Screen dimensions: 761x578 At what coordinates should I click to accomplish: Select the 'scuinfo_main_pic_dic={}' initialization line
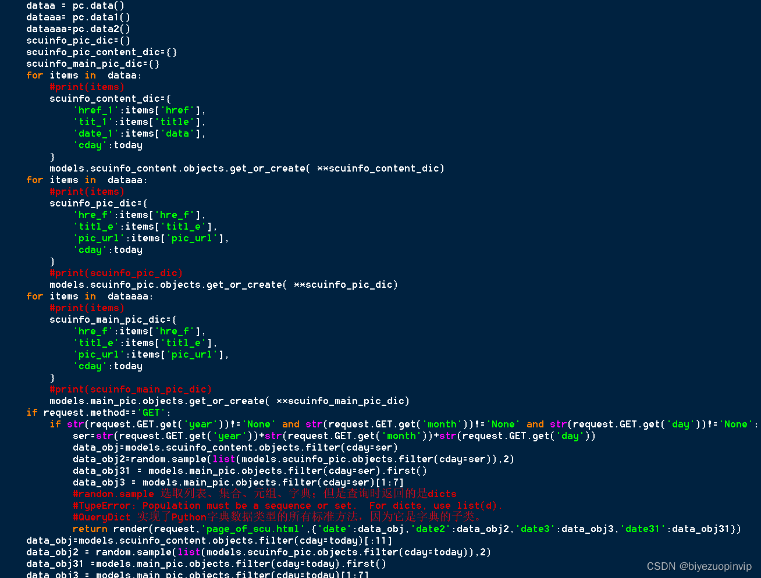click(93, 64)
